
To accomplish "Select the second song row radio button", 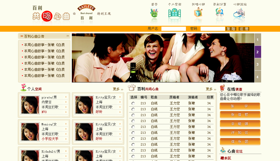I will pyautogui.click(x=133, y=109).
